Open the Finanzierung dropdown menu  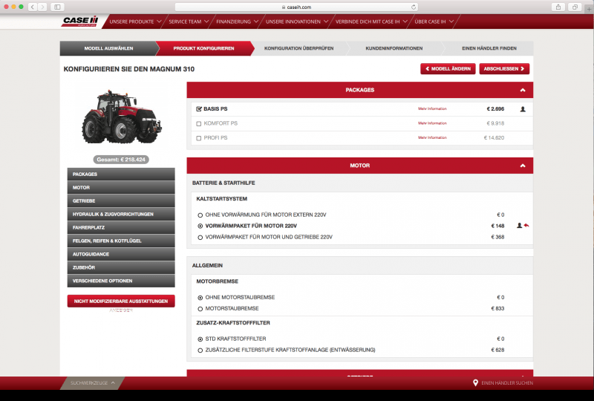coord(237,22)
